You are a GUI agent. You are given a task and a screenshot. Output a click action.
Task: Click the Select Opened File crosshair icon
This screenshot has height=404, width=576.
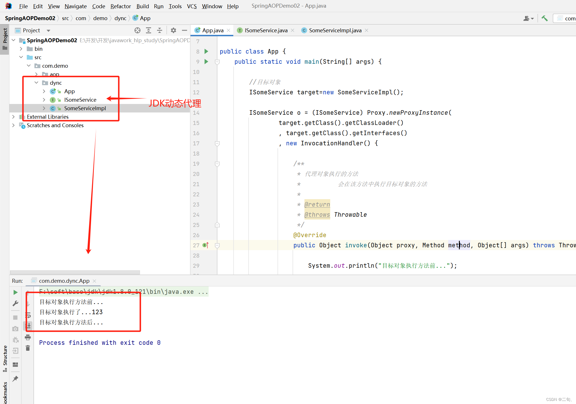click(x=137, y=30)
